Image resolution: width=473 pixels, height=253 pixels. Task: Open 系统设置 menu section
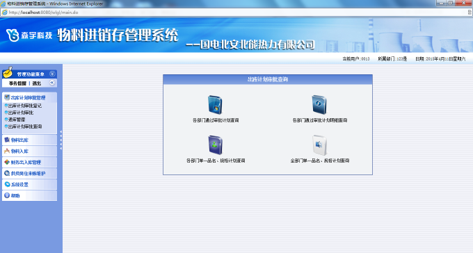point(29,184)
